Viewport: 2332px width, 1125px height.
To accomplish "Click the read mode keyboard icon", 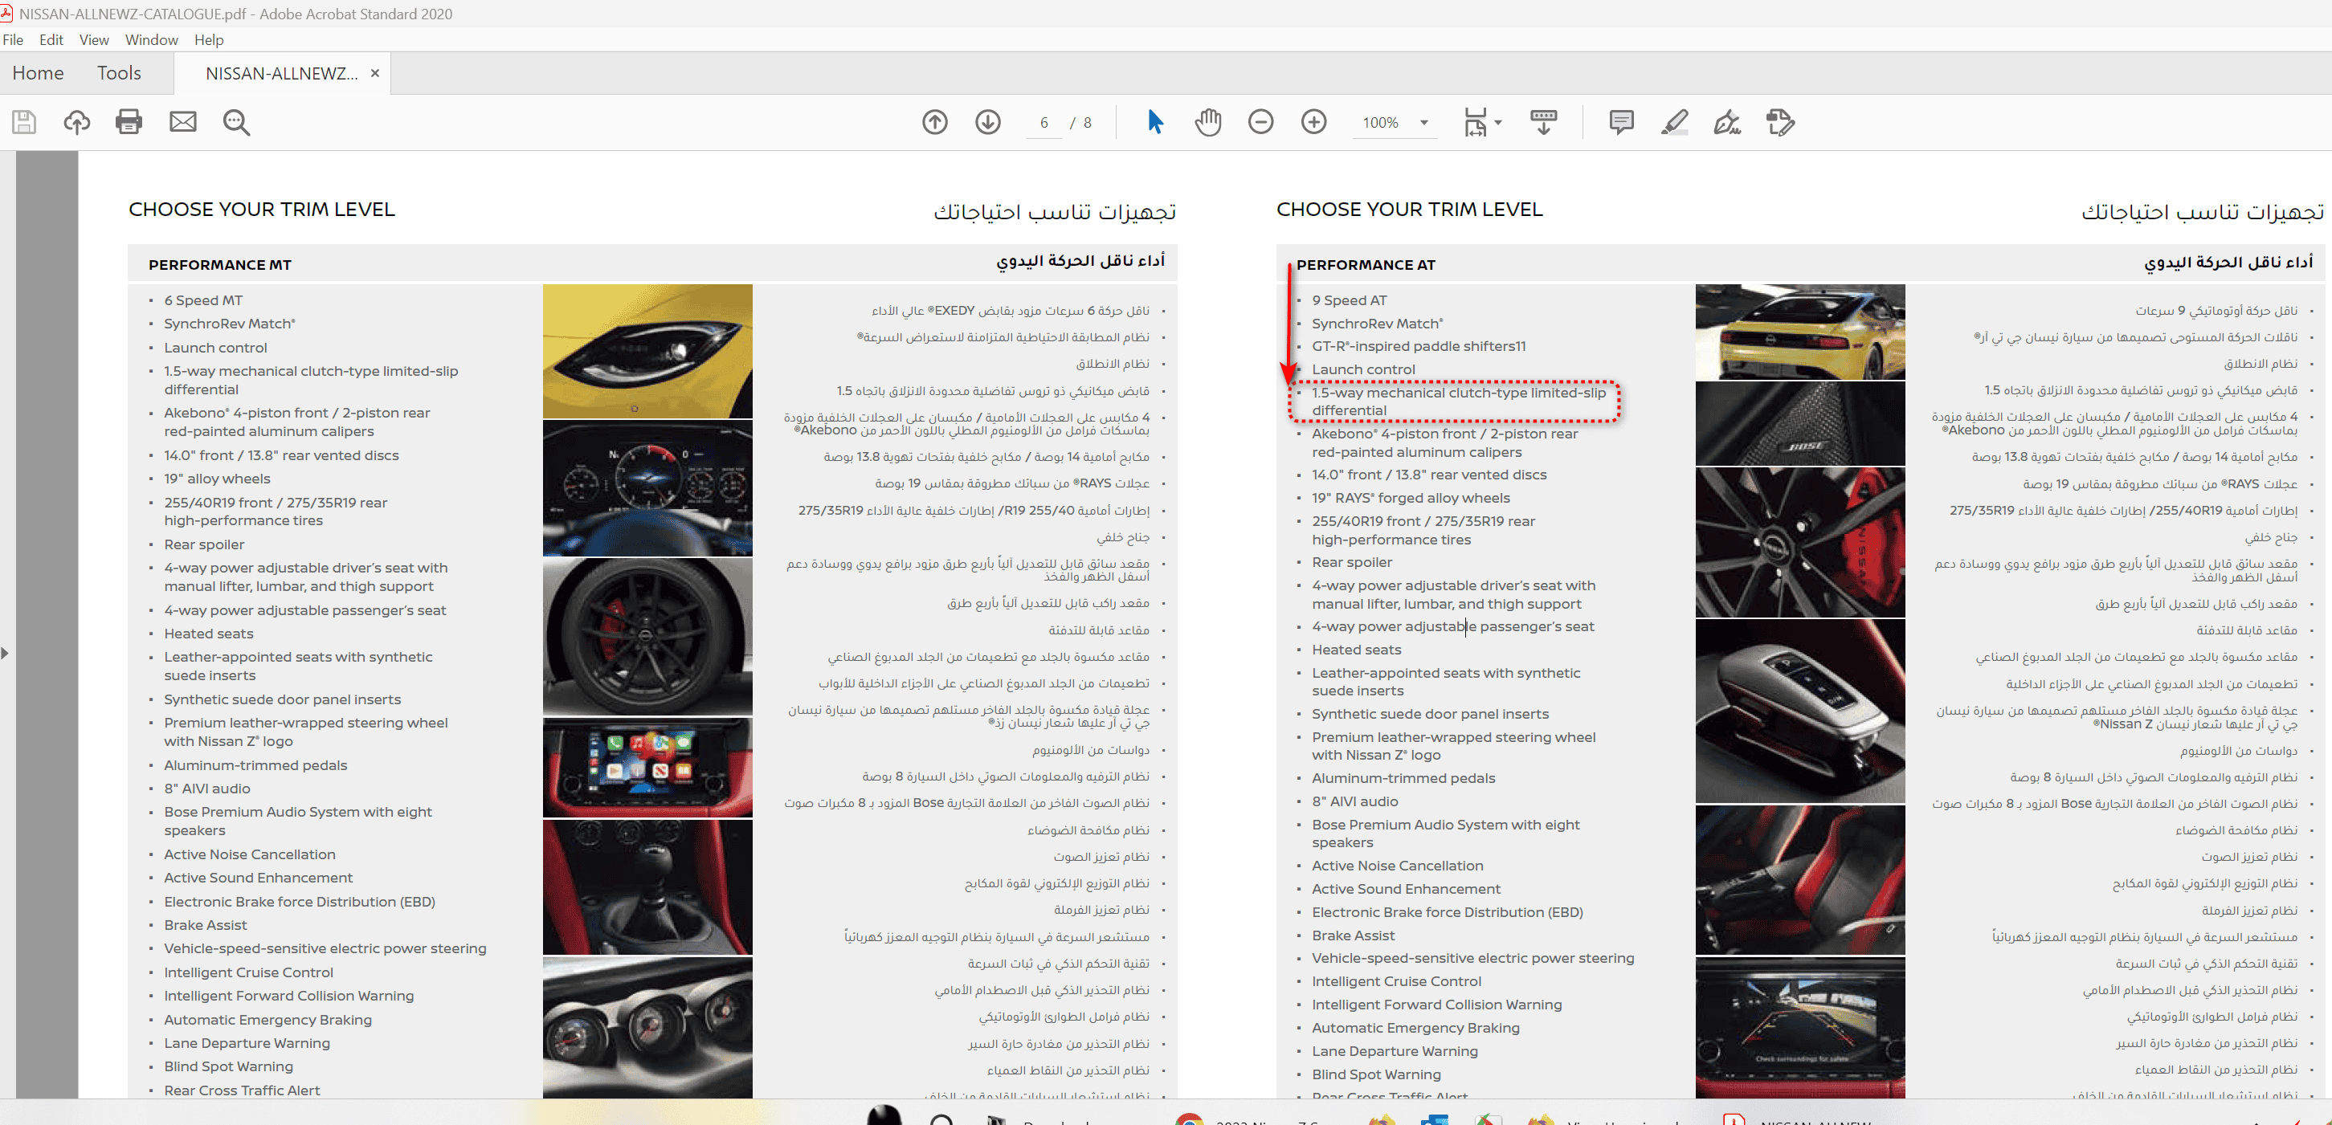I will (x=1543, y=121).
